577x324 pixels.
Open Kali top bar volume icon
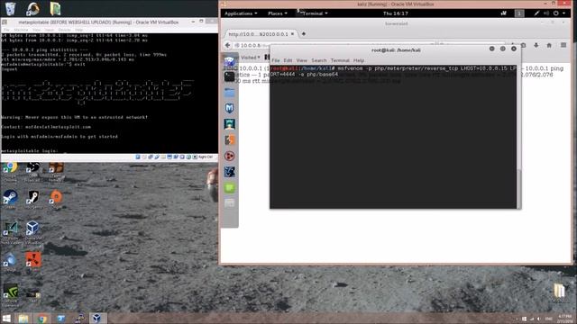tap(546, 13)
